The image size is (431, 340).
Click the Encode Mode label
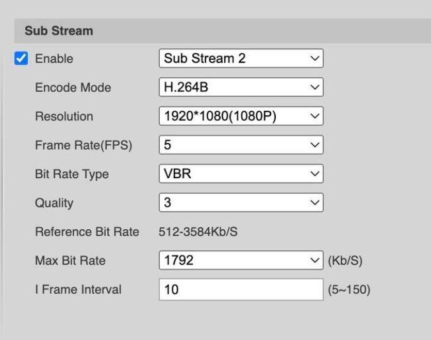73,88
